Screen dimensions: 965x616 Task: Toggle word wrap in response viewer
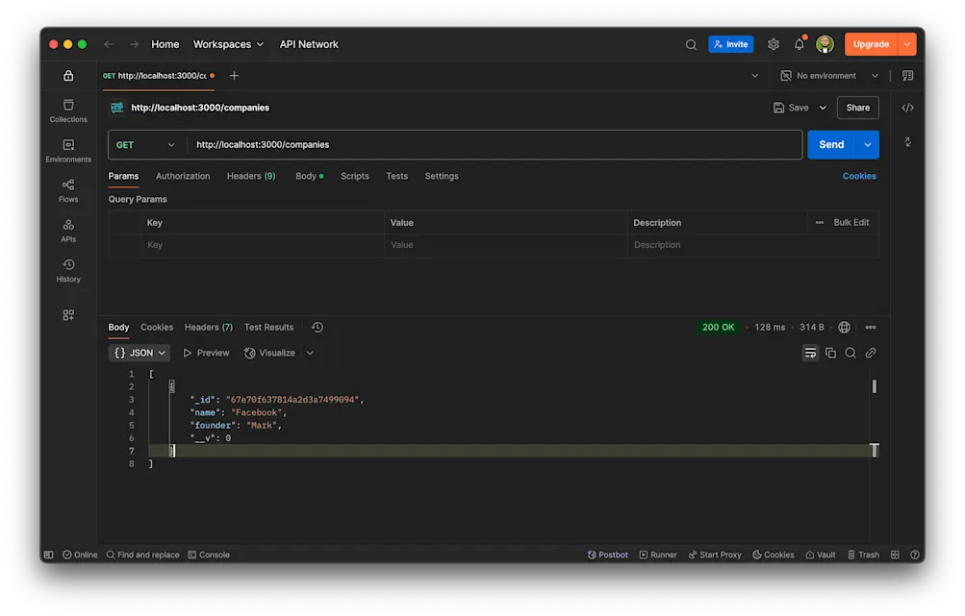click(x=810, y=354)
